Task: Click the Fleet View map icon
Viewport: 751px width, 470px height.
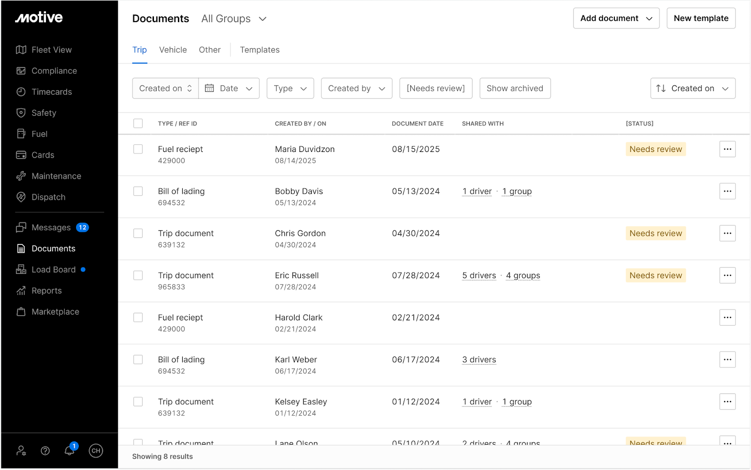Action: tap(21, 50)
